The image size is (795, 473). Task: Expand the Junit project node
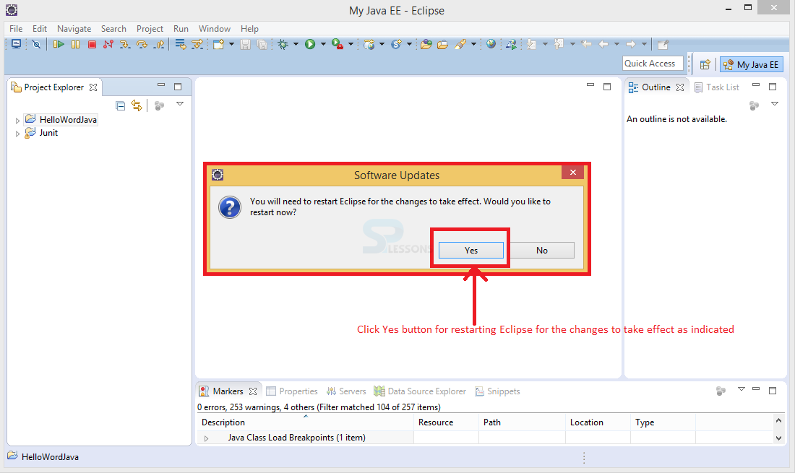coord(17,134)
